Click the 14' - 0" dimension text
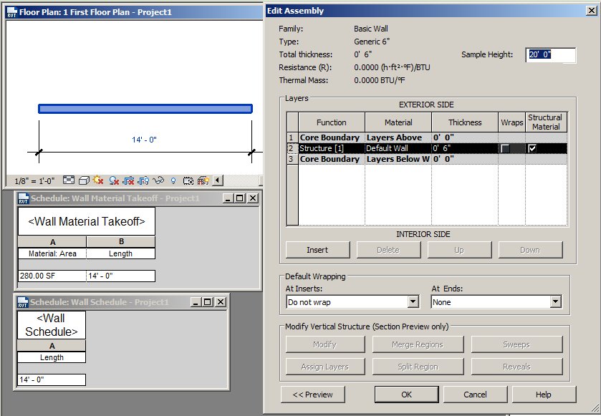601x416 pixels. pyautogui.click(x=144, y=140)
